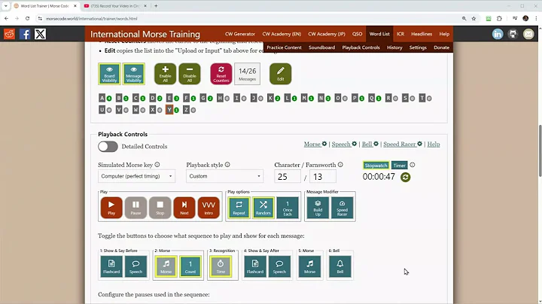Toggle Board Visibility button

(x=109, y=74)
